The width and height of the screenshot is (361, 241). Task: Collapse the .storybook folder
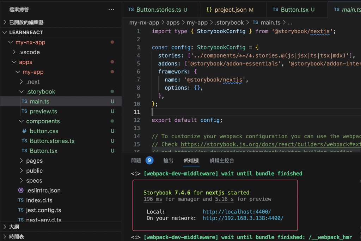22,92
